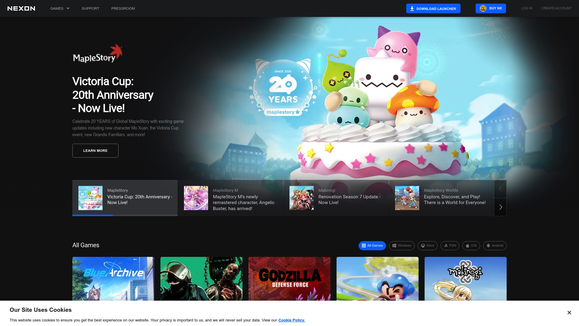Click the LEARN MORE button

pos(95,151)
